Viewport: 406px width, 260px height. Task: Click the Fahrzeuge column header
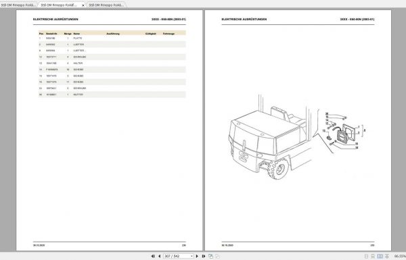[168, 34]
